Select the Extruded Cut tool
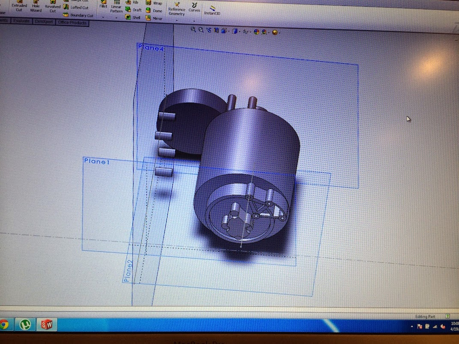Image resolution: width=459 pixels, height=344 pixels. [19, 6]
